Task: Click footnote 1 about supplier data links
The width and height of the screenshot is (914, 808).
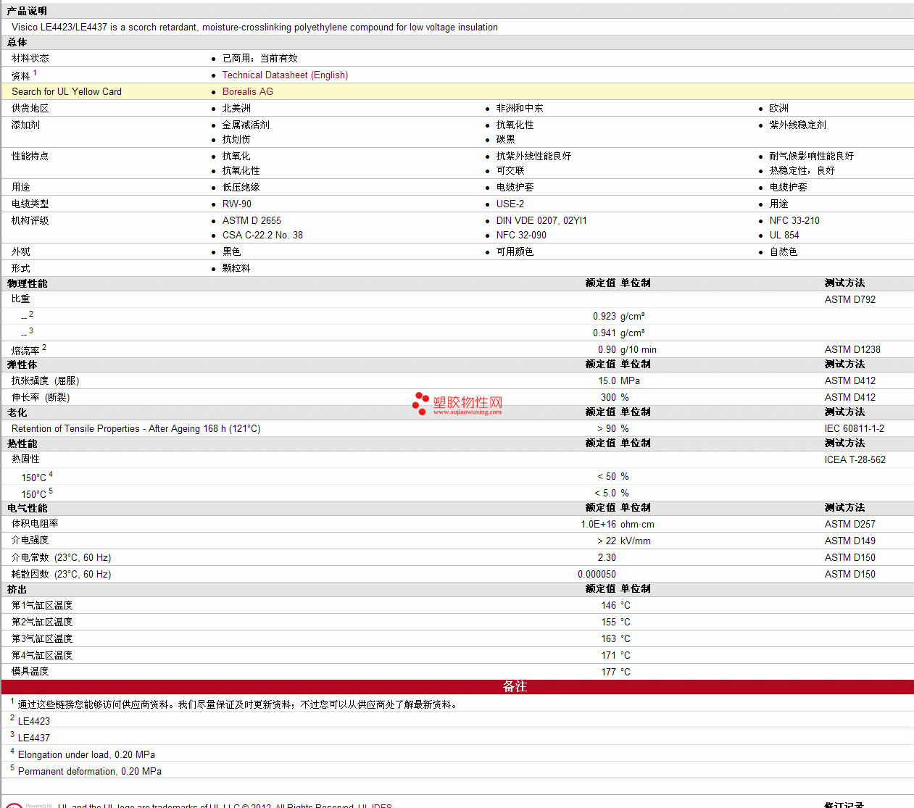Action: click(x=238, y=705)
